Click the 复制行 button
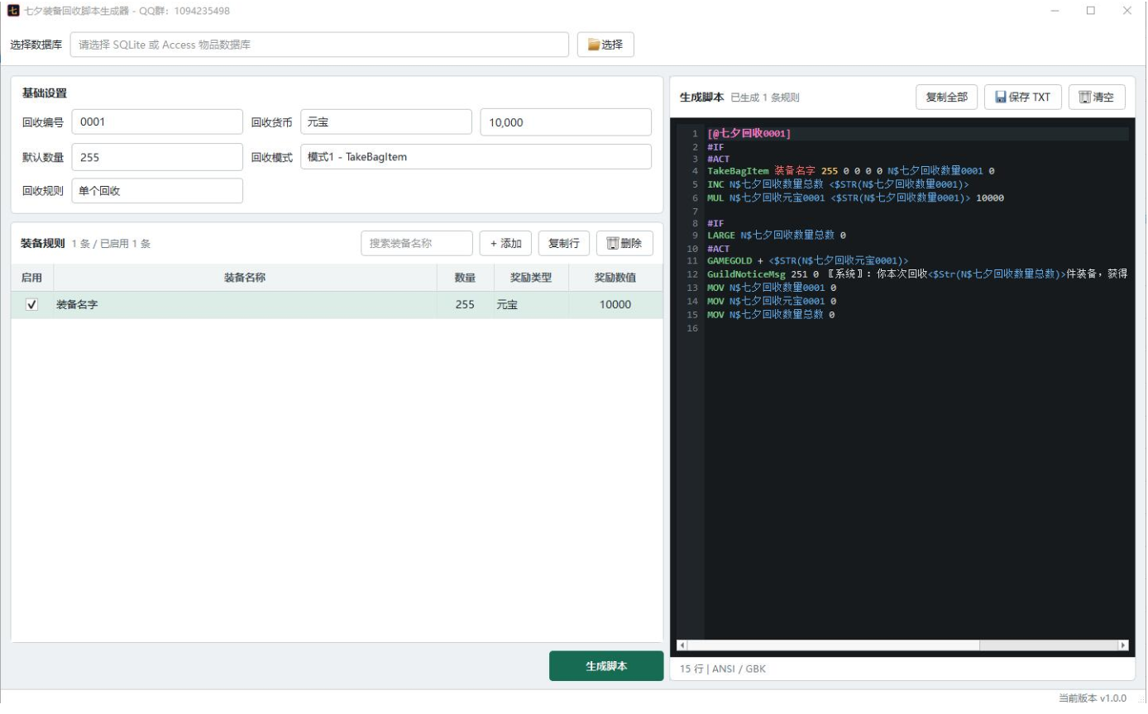This screenshot has width=1148, height=714. tap(563, 244)
